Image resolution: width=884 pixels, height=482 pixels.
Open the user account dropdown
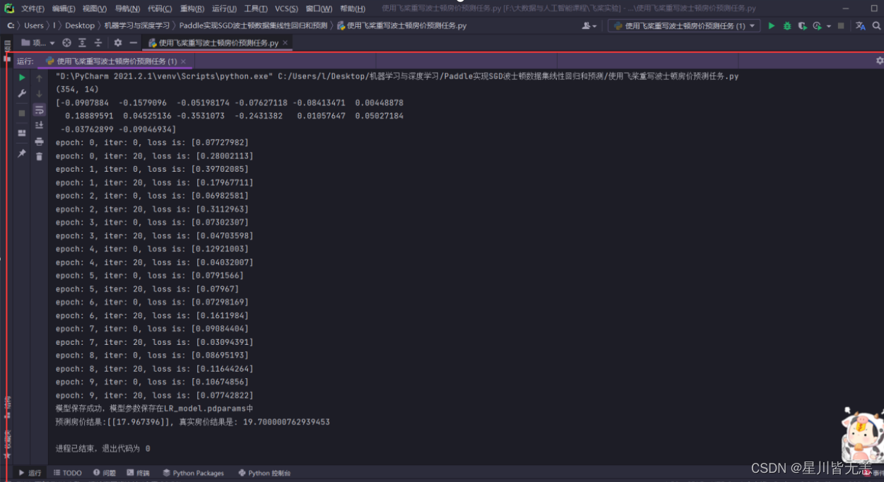(589, 25)
